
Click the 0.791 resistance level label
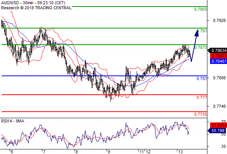click(202, 31)
